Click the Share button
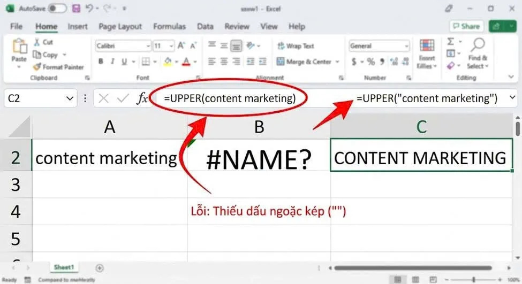The image size is (522, 284). [x=466, y=26]
